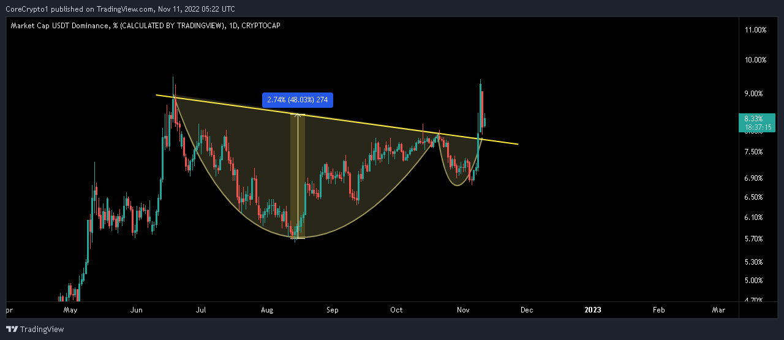Click the Feb label on time axis
The image size is (784, 340).
click(658, 310)
